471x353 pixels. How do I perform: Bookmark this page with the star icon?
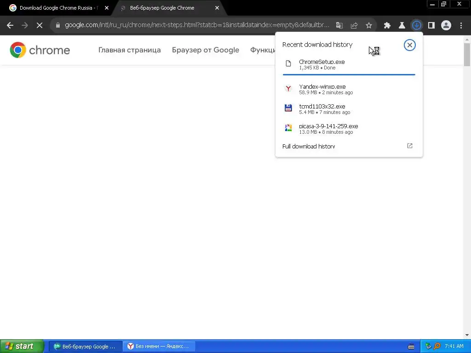click(x=369, y=25)
